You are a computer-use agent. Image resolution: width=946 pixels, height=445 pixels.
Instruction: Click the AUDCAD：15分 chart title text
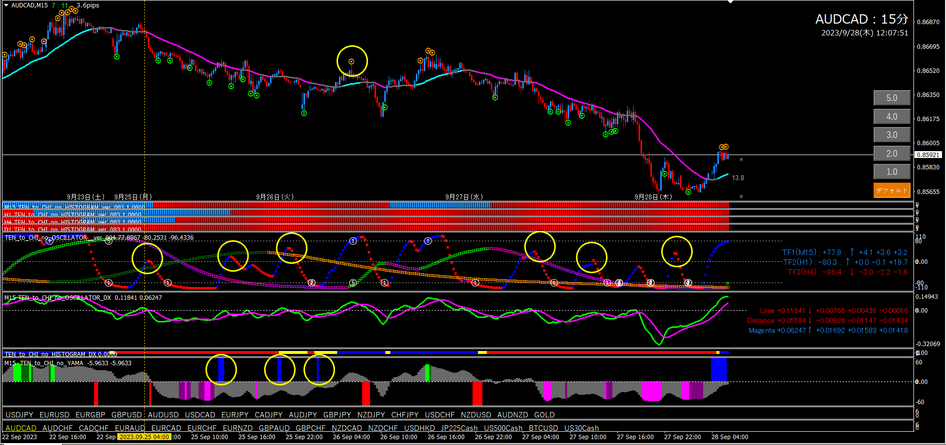click(861, 19)
